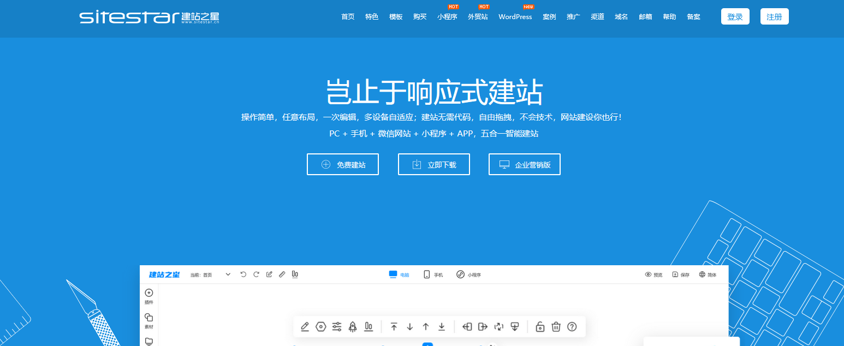Click the 简体 globe language icon

[702, 275]
